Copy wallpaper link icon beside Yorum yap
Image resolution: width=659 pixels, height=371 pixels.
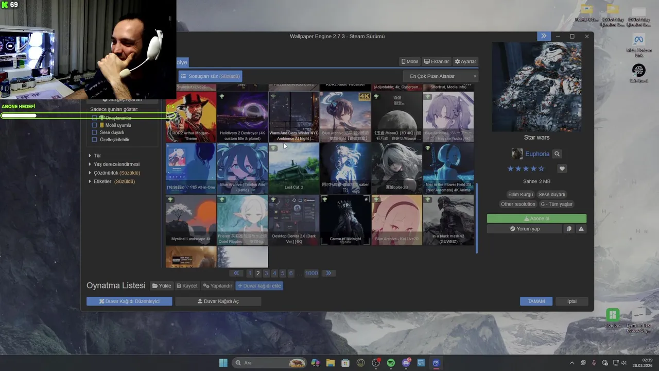point(569,229)
